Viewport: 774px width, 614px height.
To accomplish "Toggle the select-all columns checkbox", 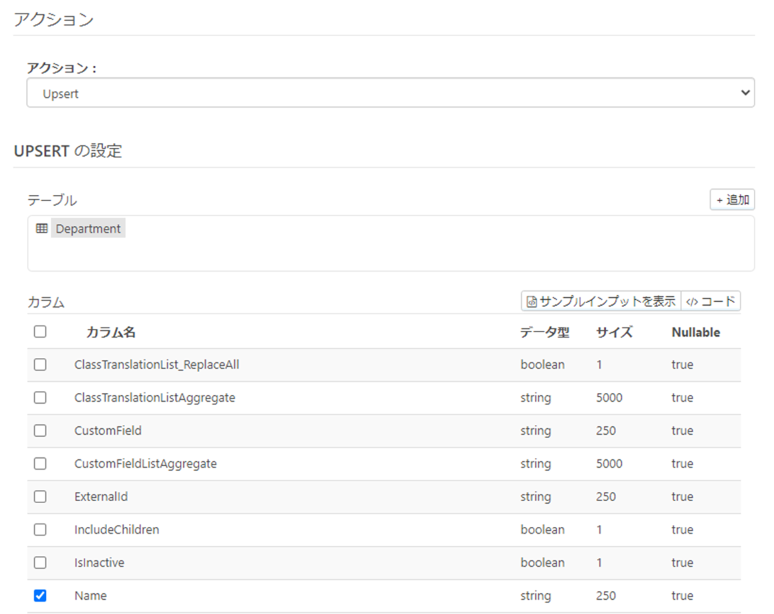I will pos(40,332).
